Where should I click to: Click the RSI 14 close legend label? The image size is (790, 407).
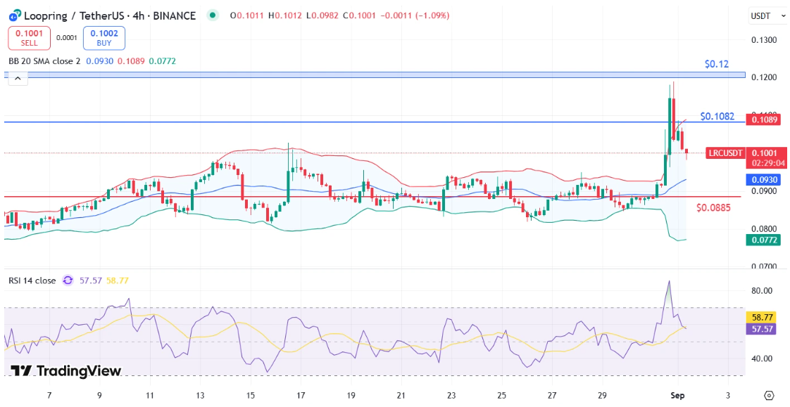pos(32,280)
